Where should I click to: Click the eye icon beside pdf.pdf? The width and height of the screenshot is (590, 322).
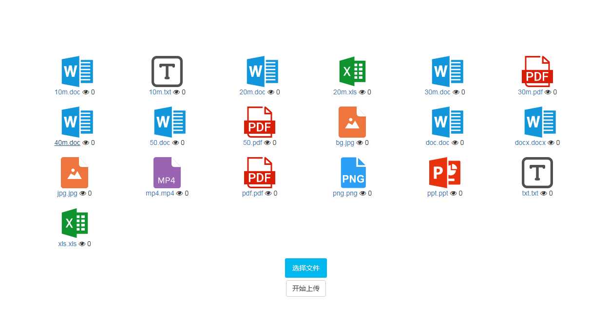[268, 193]
